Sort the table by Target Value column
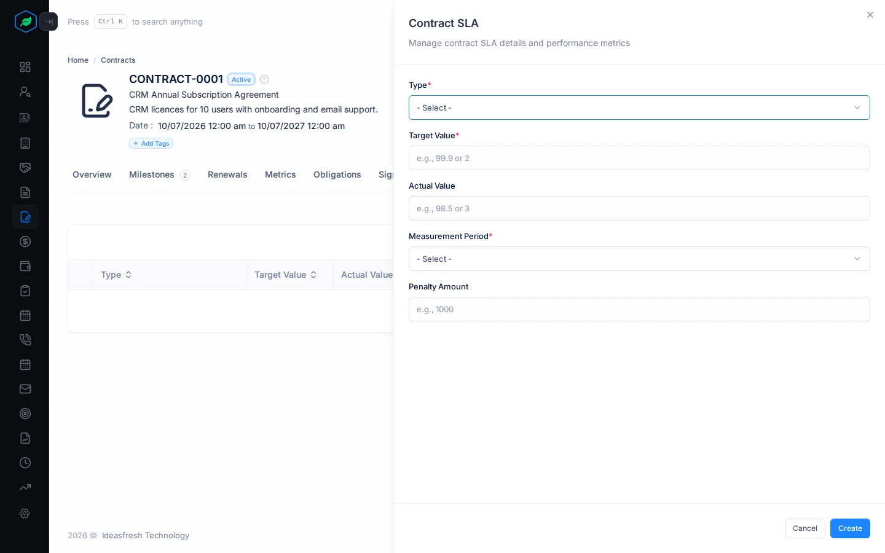The height and width of the screenshot is (553, 885). [286, 275]
